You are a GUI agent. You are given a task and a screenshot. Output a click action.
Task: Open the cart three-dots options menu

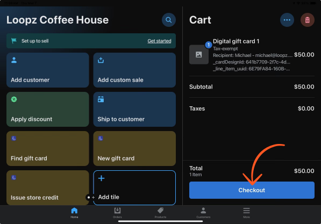click(x=287, y=20)
